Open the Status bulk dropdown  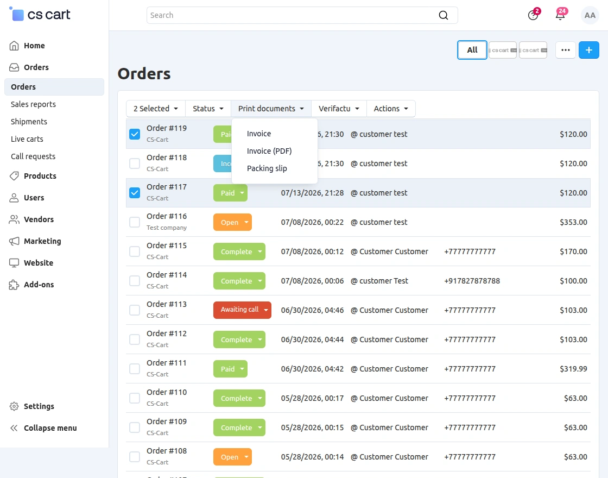pos(208,109)
